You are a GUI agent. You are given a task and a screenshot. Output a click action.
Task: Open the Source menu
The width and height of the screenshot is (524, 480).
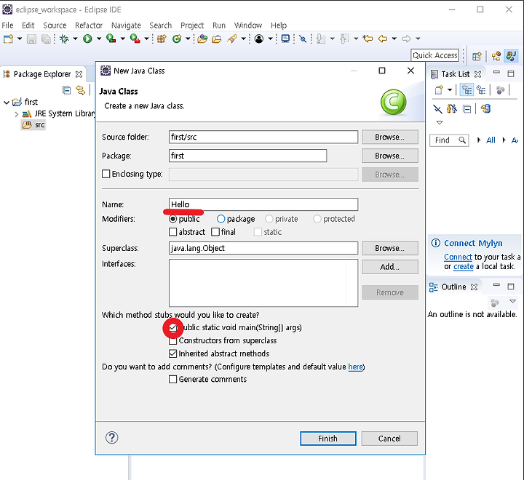(55, 25)
